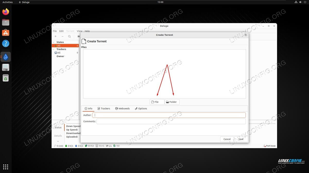Open Deluge View menu
The width and height of the screenshot is (309, 173).
tap(80, 31)
